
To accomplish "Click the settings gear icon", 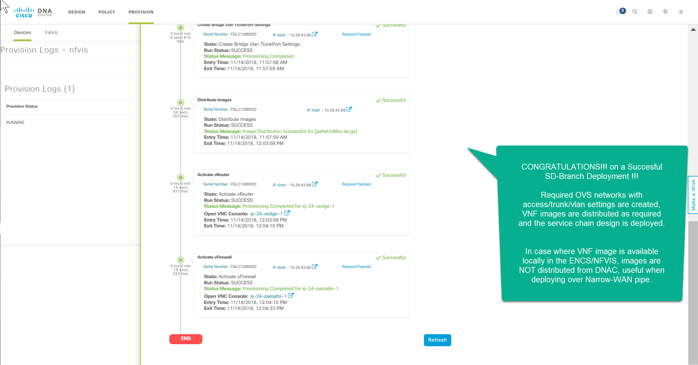I will pos(665,11).
